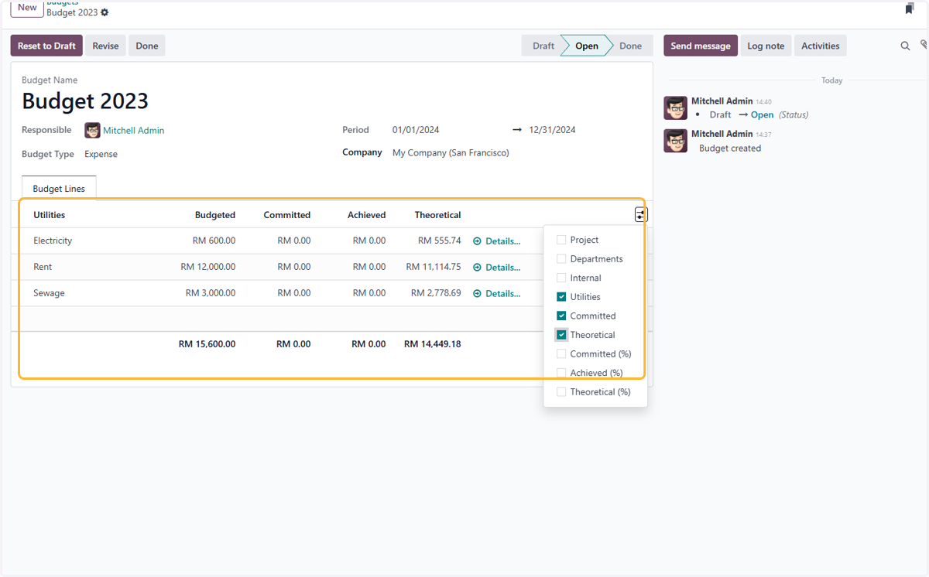The height and width of the screenshot is (577, 929).
Task: Sort by the Committed column header
Action: pyautogui.click(x=287, y=215)
